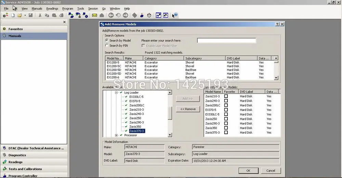Click the Available Models tree vertical scrollbar
Viewport: 342px width, 178px height.
coord(170,113)
